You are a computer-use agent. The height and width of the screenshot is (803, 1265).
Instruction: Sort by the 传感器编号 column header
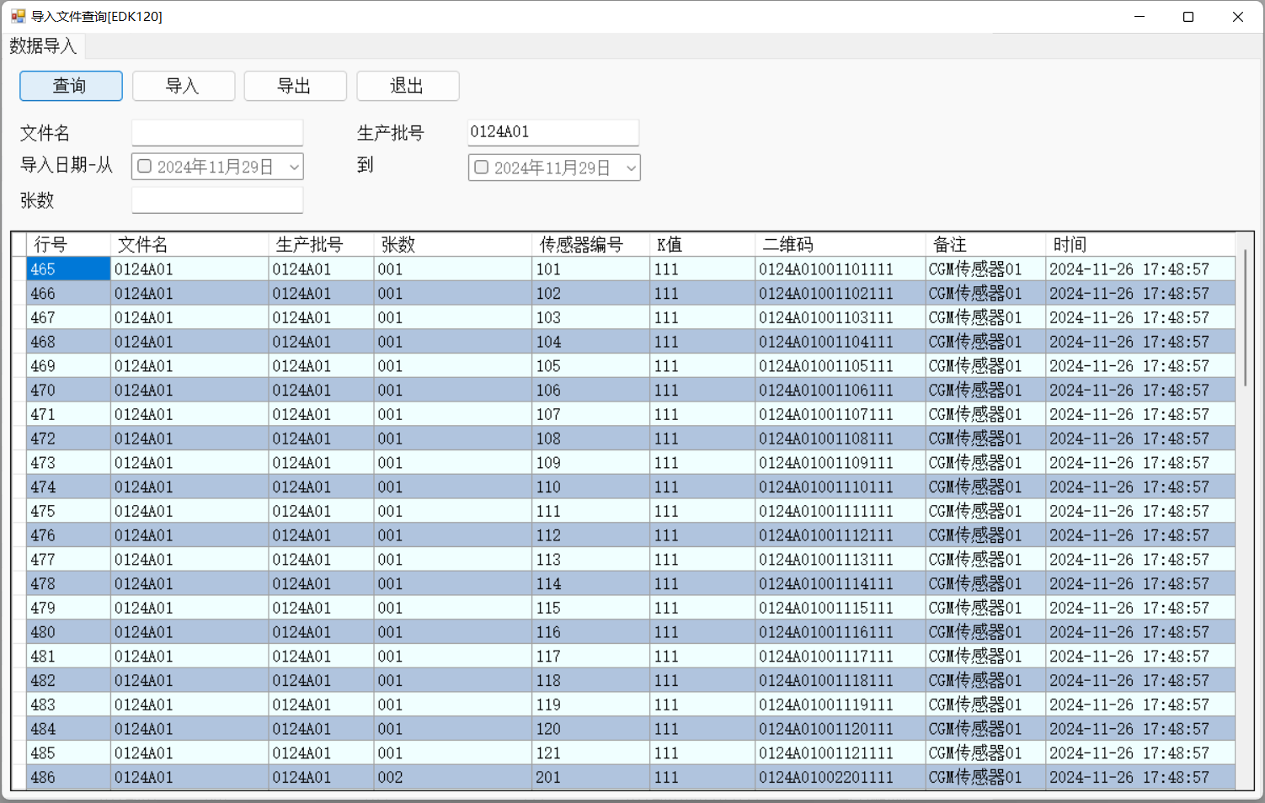point(591,245)
